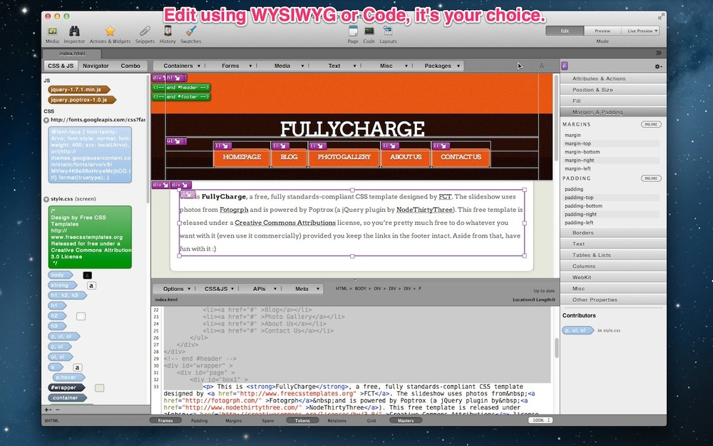Select the ul tag marker on canvas
This screenshot has height=446, width=713.
click(175, 141)
